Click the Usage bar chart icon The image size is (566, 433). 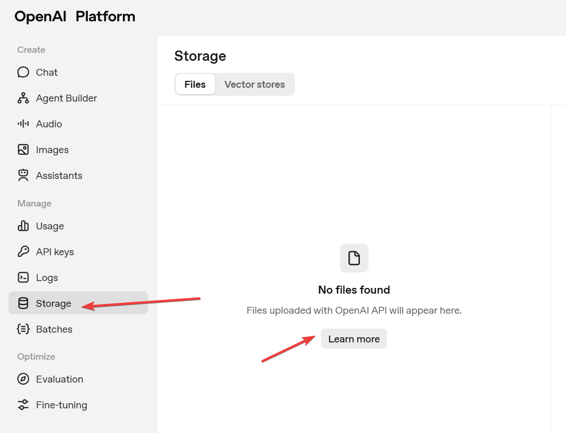click(x=23, y=226)
